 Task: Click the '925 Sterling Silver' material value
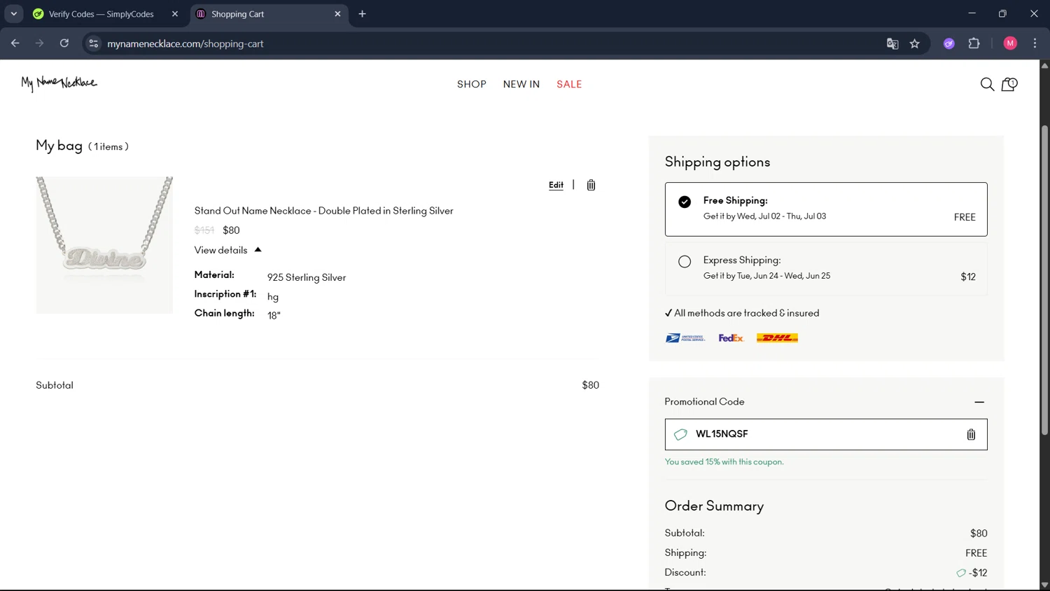point(307,277)
